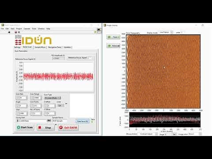
Task: Click the Sample Name text field
Action: 60,121
